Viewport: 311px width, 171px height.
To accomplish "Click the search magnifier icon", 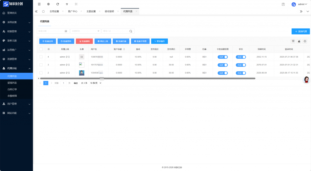I will [131, 31].
